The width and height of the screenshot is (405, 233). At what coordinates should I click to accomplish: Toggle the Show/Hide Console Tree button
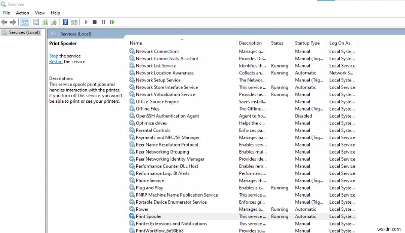25,22
